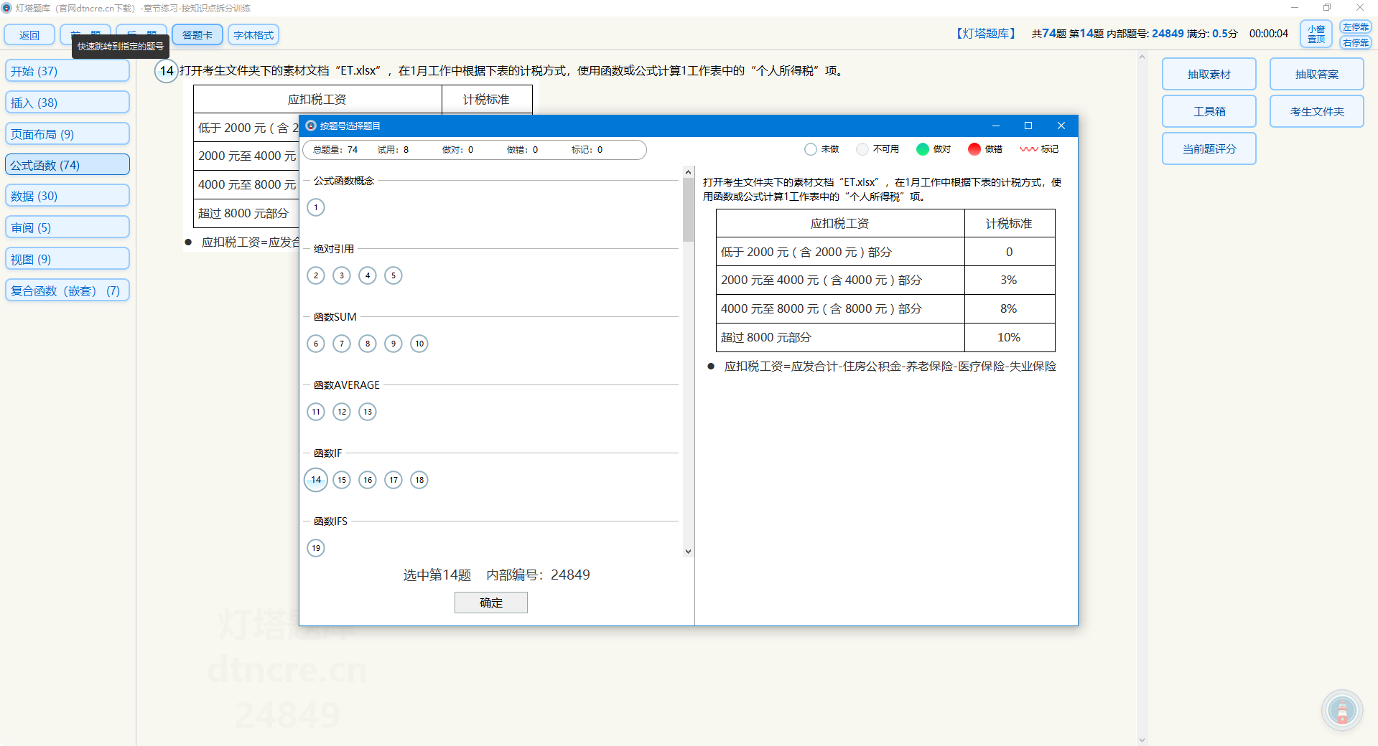Select question number 7 circle
Viewport: 1378px width, 746px height.
point(342,344)
